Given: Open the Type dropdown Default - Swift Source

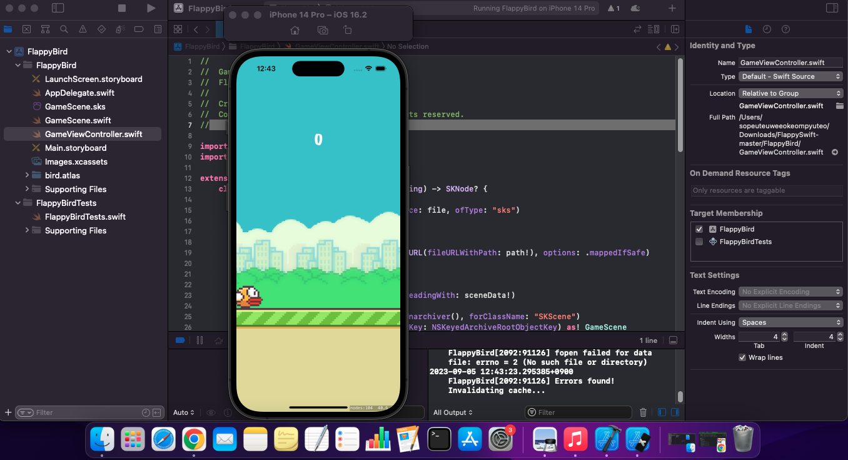Looking at the screenshot, I should coord(790,76).
